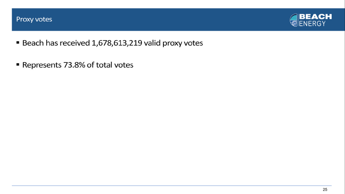Select the first square bullet marker
This screenshot has height=194, width=345.
[x=18, y=42]
